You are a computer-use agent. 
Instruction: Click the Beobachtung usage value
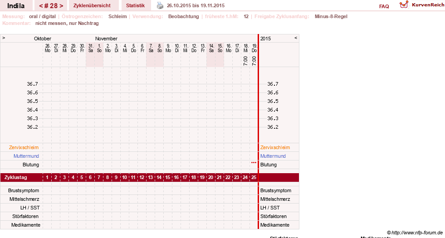pyautogui.click(x=184, y=16)
